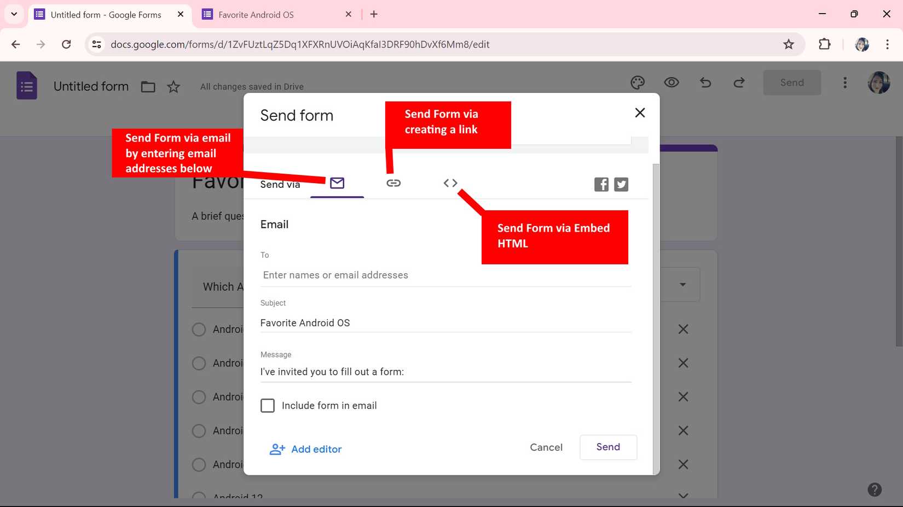The height and width of the screenshot is (507, 903).
Task: Undo the last change
Action: [705, 82]
